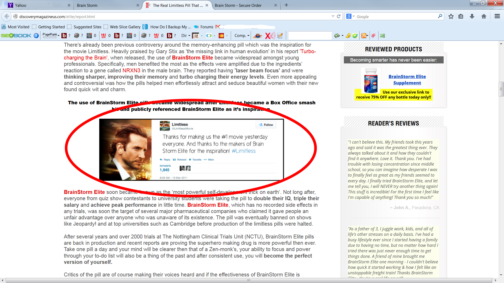Viewport: 504px width, 283px height.
Task: Click the notepad with pencil icon
Action: [280, 36]
